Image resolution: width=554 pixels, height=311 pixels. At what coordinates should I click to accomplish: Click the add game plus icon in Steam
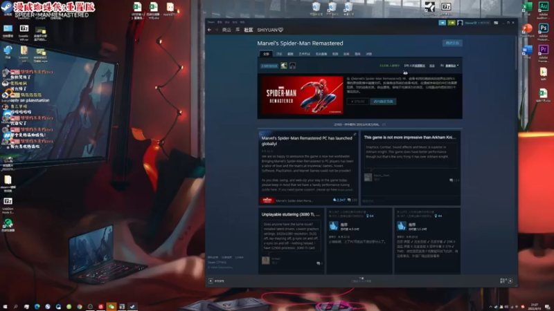(211, 281)
